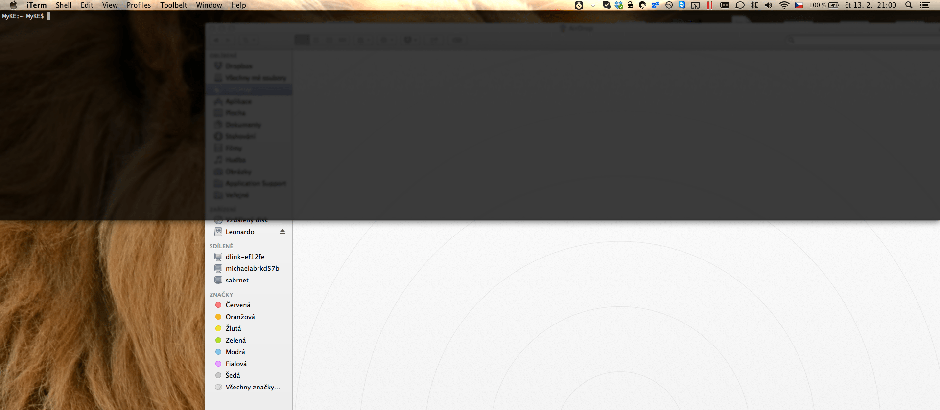Image resolution: width=940 pixels, height=410 pixels.
Task: Select shared computer dlink-ef12fe
Action: [x=245, y=257]
